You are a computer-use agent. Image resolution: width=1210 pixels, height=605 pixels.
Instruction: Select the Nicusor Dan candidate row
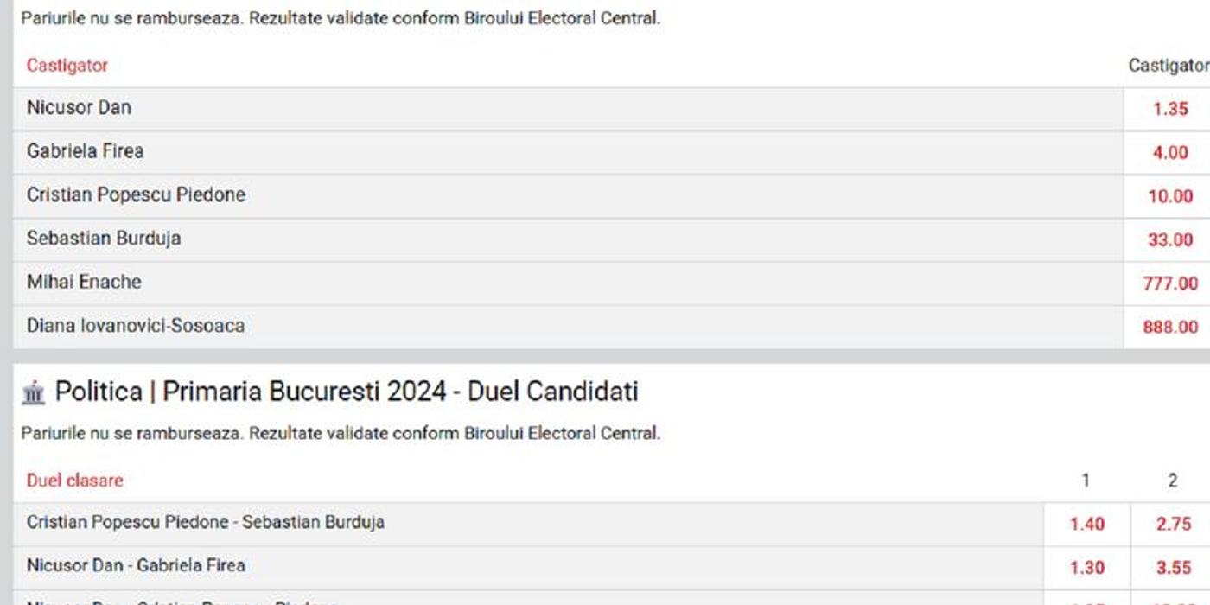(x=80, y=107)
